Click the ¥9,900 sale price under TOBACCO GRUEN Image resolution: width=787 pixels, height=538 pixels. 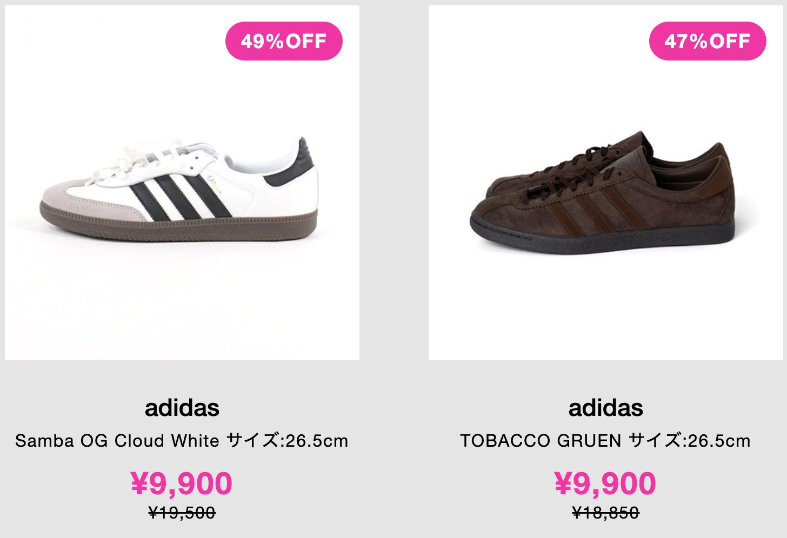pyautogui.click(x=605, y=483)
